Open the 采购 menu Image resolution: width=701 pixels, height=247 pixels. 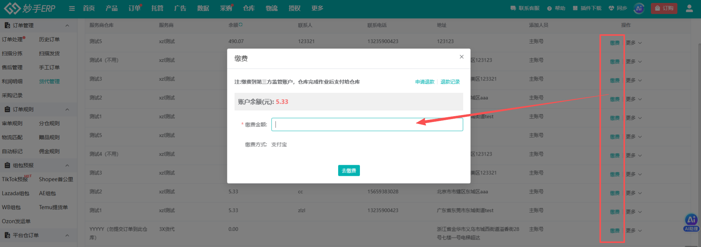pyautogui.click(x=226, y=8)
